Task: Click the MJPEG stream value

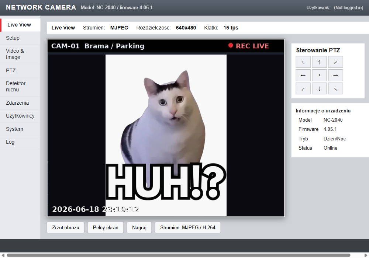Action: pyautogui.click(x=119, y=28)
